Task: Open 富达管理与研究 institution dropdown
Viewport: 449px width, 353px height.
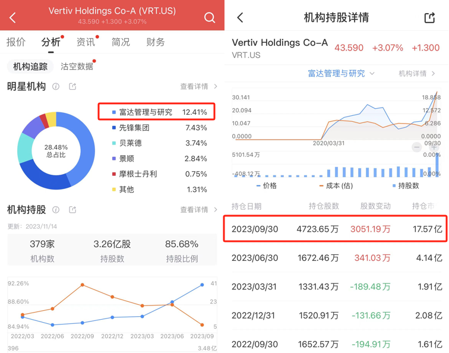Action: click(341, 74)
